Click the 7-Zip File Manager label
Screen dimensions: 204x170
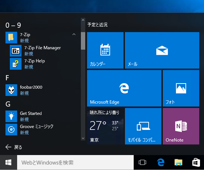(x=43, y=48)
